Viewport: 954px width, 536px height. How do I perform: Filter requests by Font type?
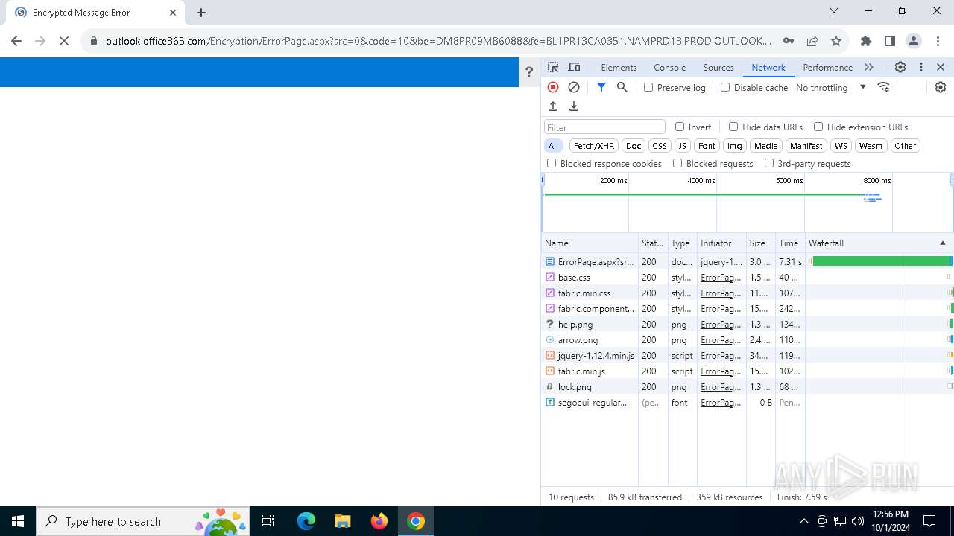(x=707, y=146)
